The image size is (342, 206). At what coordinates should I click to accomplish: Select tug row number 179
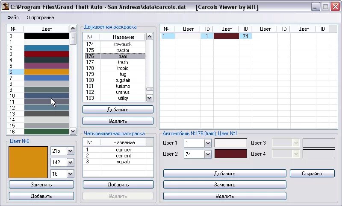coord(115,74)
